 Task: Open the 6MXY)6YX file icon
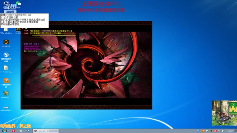click(6, 108)
